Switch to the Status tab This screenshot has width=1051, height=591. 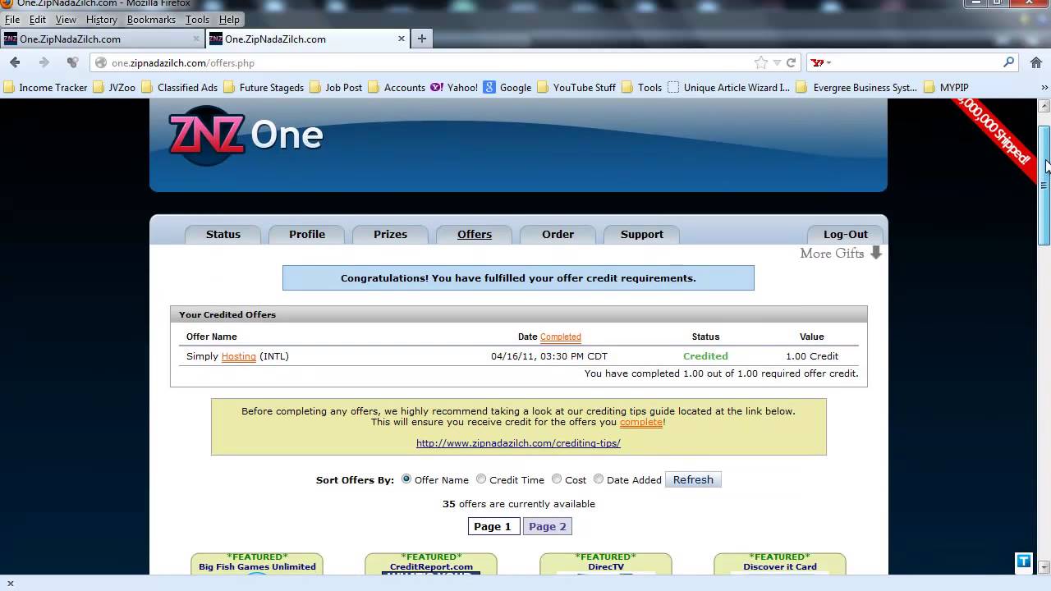coord(223,235)
